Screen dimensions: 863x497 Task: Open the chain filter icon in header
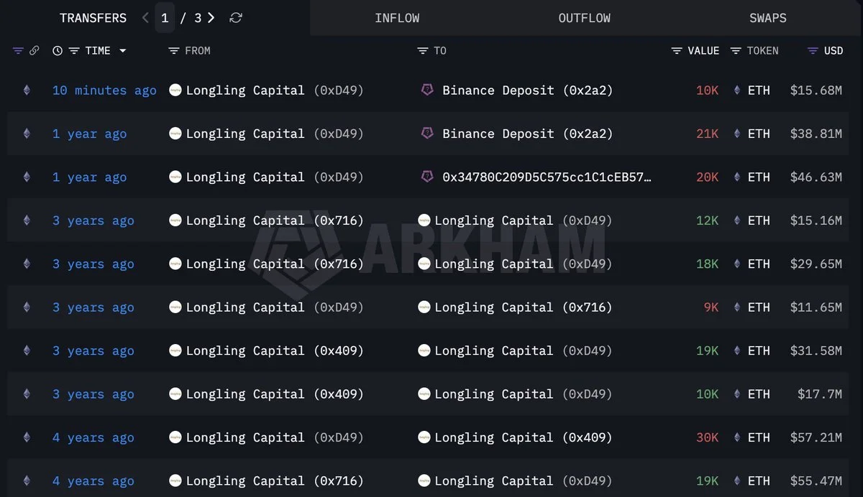tap(18, 51)
